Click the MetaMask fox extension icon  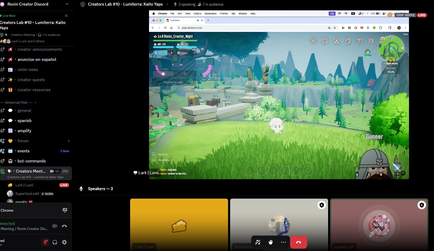coord(362,28)
